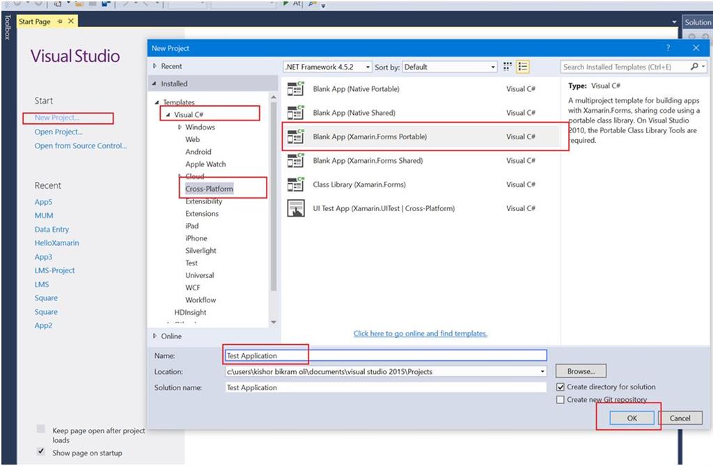The width and height of the screenshot is (713, 466).
Task: Open Solution Explorer panel tab
Action: click(x=698, y=22)
